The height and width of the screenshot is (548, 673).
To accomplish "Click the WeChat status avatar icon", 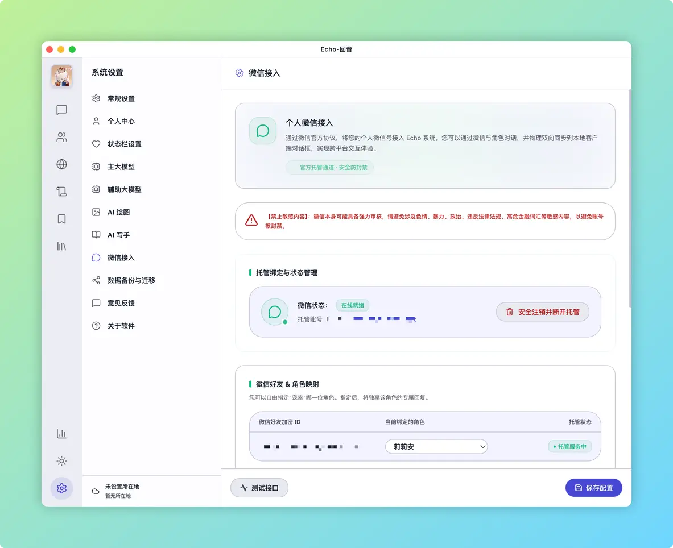I will coord(275,312).
